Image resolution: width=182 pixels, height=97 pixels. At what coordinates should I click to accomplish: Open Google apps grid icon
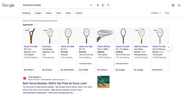click(x=179, y=5)
